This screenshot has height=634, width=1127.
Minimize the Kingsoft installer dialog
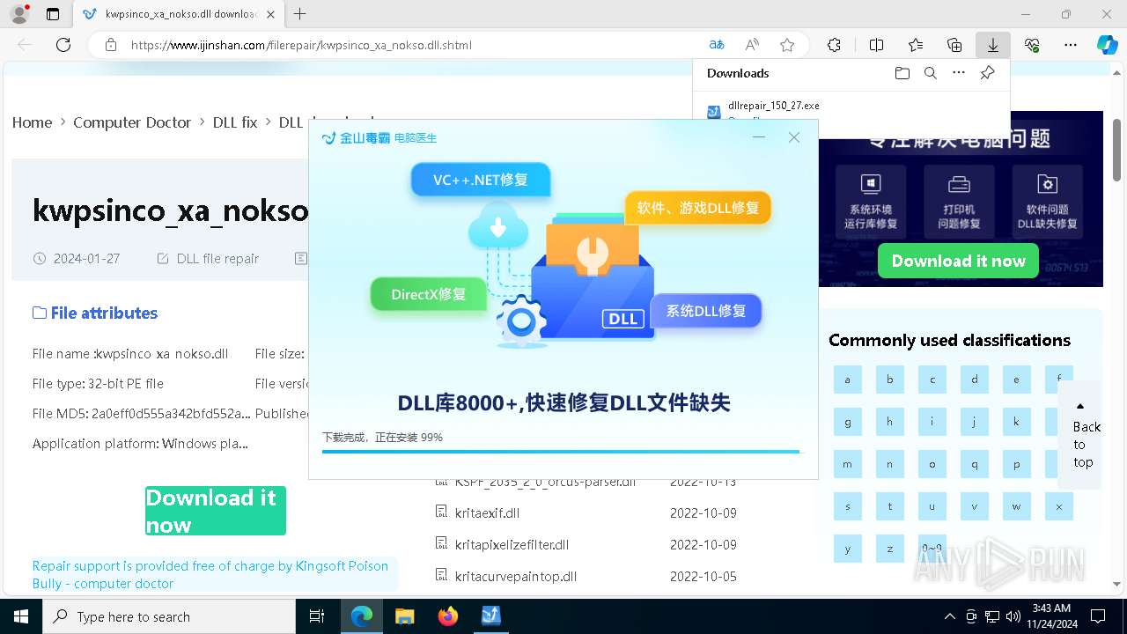pos(759,137)
